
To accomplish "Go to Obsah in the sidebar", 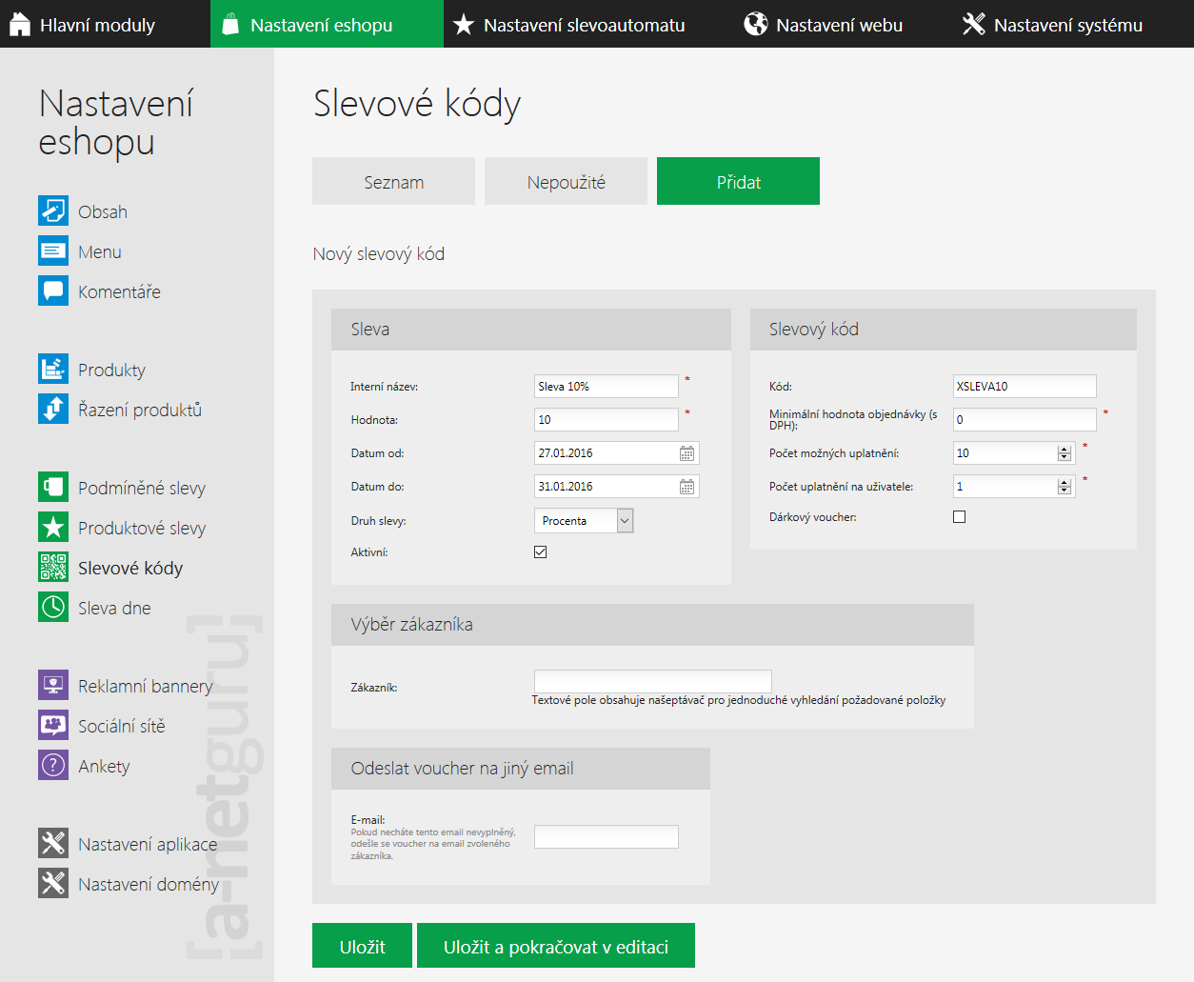I will tap(103, 211).
